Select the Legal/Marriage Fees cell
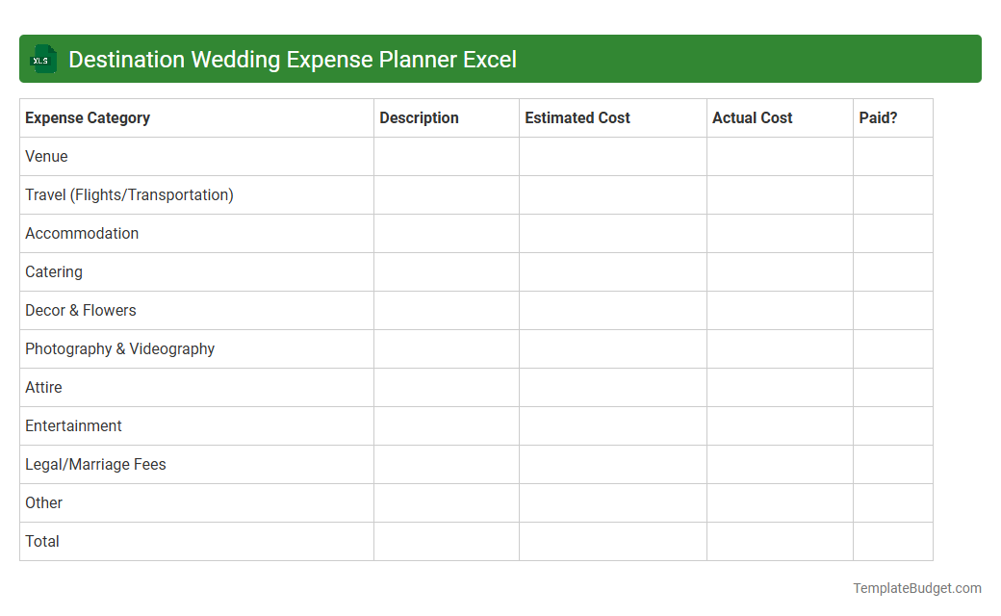The image size is (1001, 616). (95, 464)
